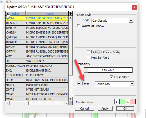This screenshot has height=118, width=146.
Task: Sort by Ticker column header
Action: (x=15, y=14)
